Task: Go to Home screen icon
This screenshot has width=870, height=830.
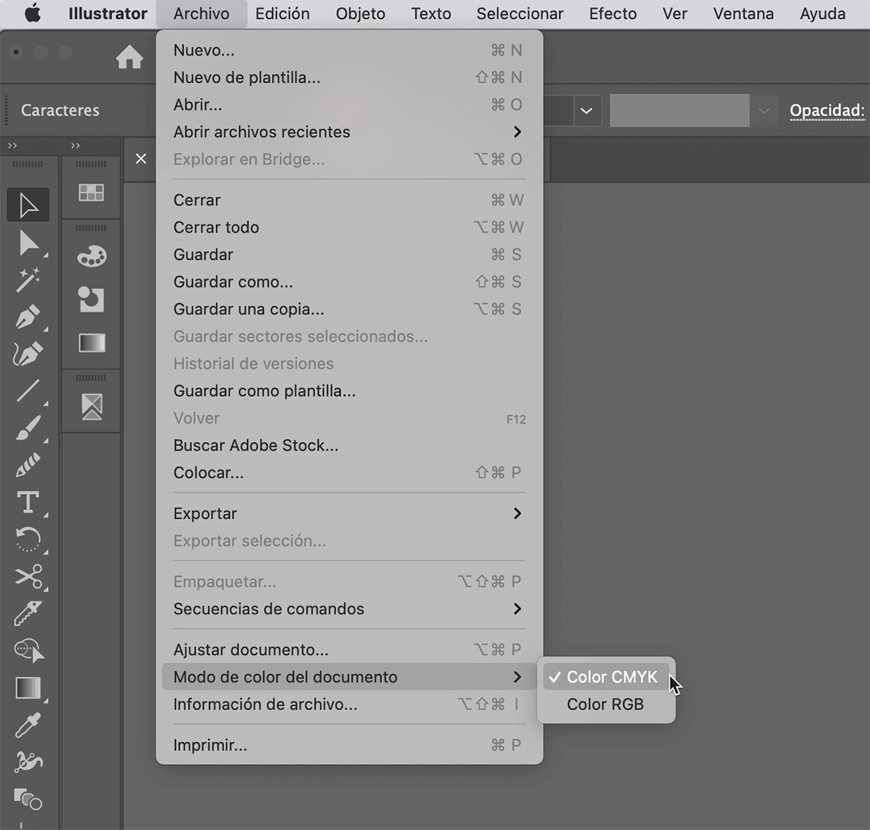Action: 130,57
